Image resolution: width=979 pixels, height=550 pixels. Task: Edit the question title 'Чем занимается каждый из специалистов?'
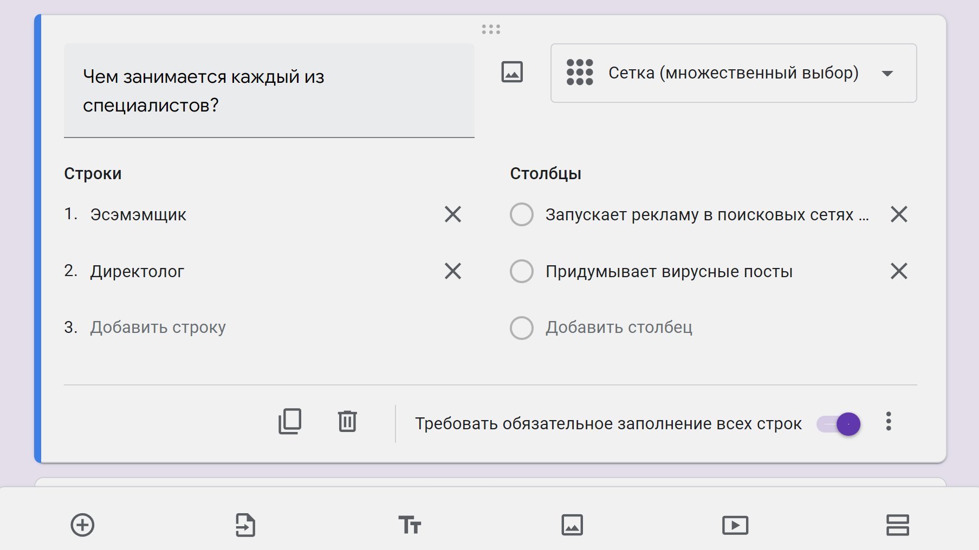click(x=269, y=90)
